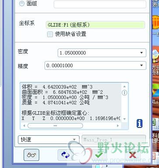Viewport: 159px width, 168px height.
Task: Click the results vertical scrollbar thumb
Action: [124, 93]
